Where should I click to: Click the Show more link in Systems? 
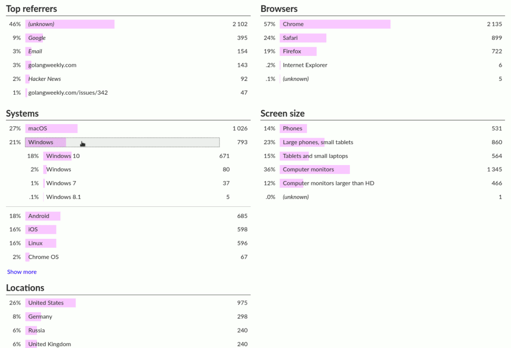[21, 272]
